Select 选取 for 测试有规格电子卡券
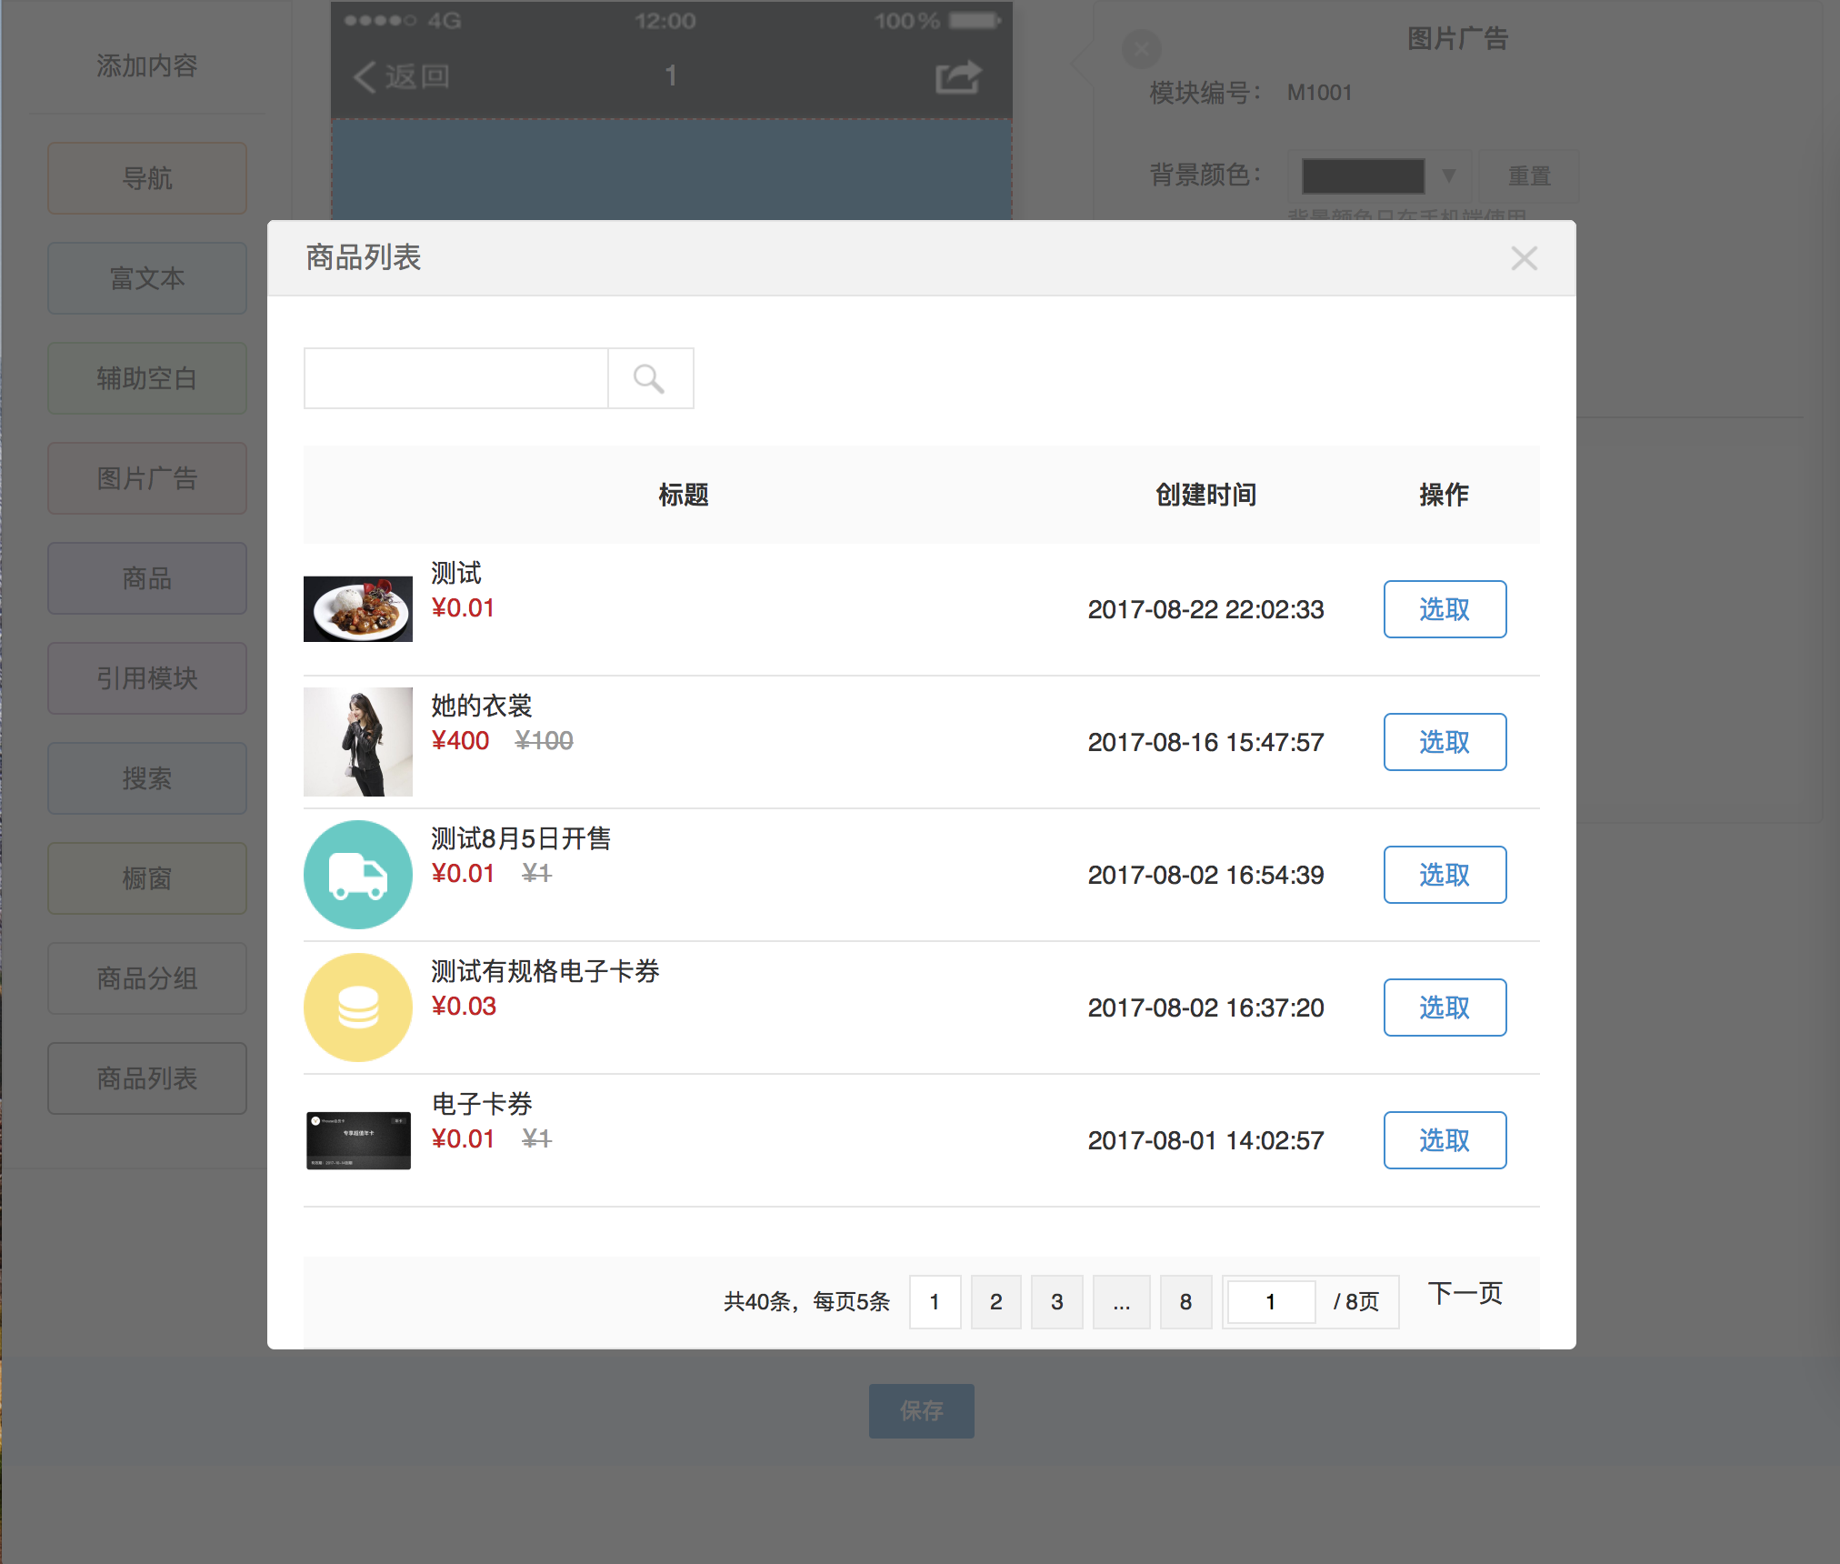Image resolution: width=1840 pixels, height=1564 pixels. pos(1445,1008)
